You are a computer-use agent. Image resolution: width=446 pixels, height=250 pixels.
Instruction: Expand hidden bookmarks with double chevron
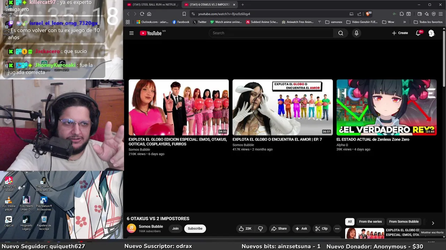404,22
